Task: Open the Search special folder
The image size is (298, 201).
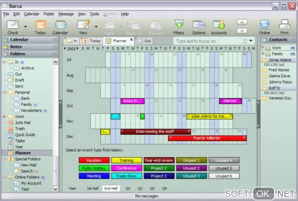Action: pyautogui.click(x=27, y=171)
